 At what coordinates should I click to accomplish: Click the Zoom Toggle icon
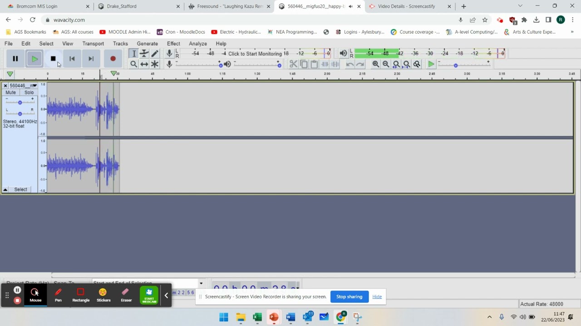[417, 64]
